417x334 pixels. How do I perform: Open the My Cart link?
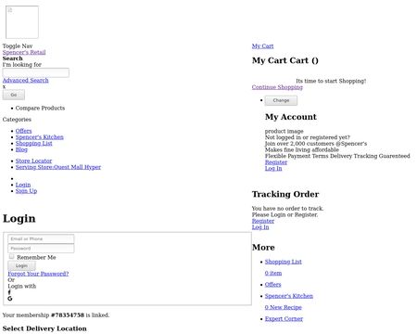(x=262, y=46)
